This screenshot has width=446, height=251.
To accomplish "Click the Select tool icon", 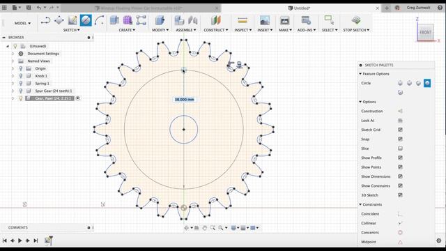I will pyautogui.click(x=329, y=20).
